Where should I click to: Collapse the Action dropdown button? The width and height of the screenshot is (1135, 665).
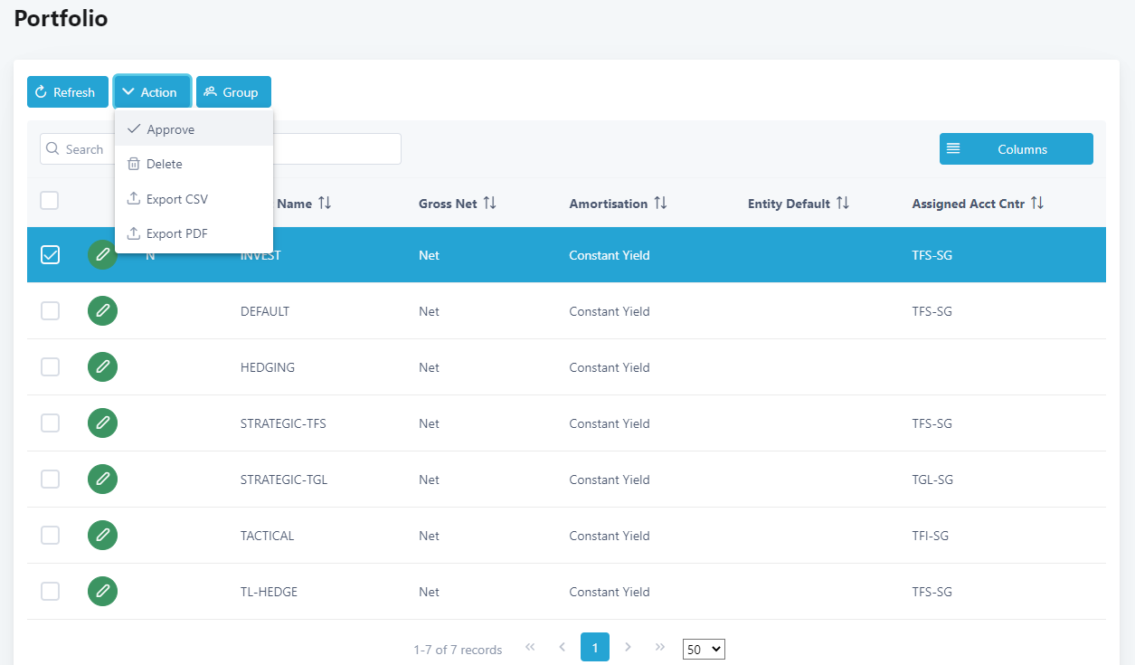[x=151, y=92]
